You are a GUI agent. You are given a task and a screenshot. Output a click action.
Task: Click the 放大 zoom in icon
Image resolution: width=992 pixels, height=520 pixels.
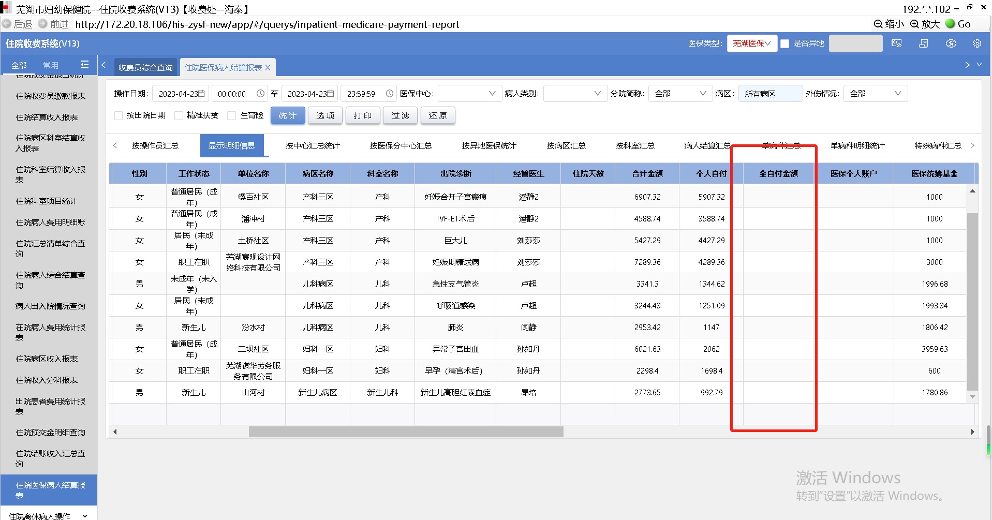point(914,24)
